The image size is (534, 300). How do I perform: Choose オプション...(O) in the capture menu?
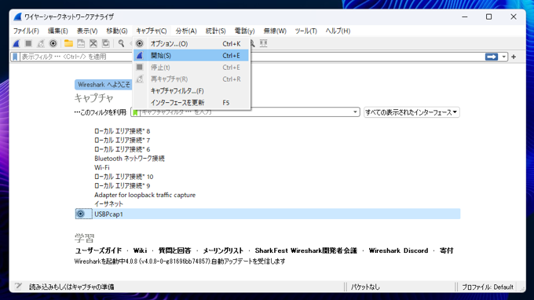click(x=192, y=44)
